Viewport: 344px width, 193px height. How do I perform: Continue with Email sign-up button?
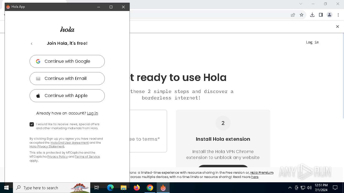[x=67, y=79]
